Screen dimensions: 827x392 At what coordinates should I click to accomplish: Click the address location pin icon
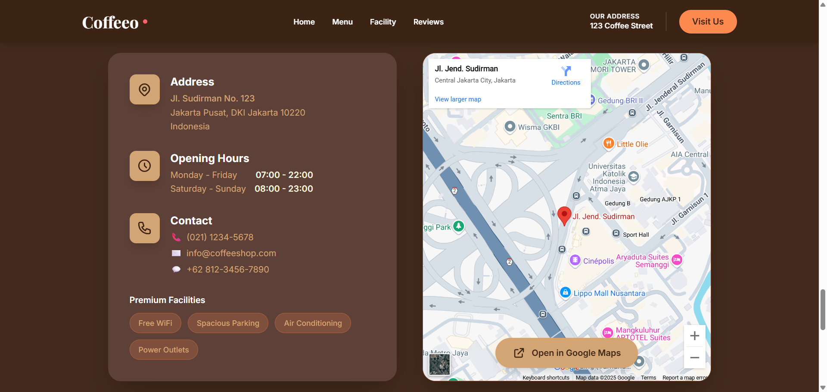pos(144,89)
